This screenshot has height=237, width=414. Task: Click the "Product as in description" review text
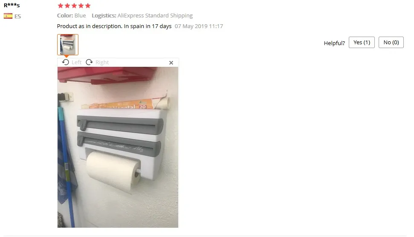[90, 26]
